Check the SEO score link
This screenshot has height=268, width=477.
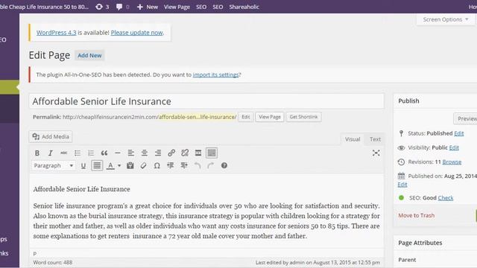pos(446,198)
